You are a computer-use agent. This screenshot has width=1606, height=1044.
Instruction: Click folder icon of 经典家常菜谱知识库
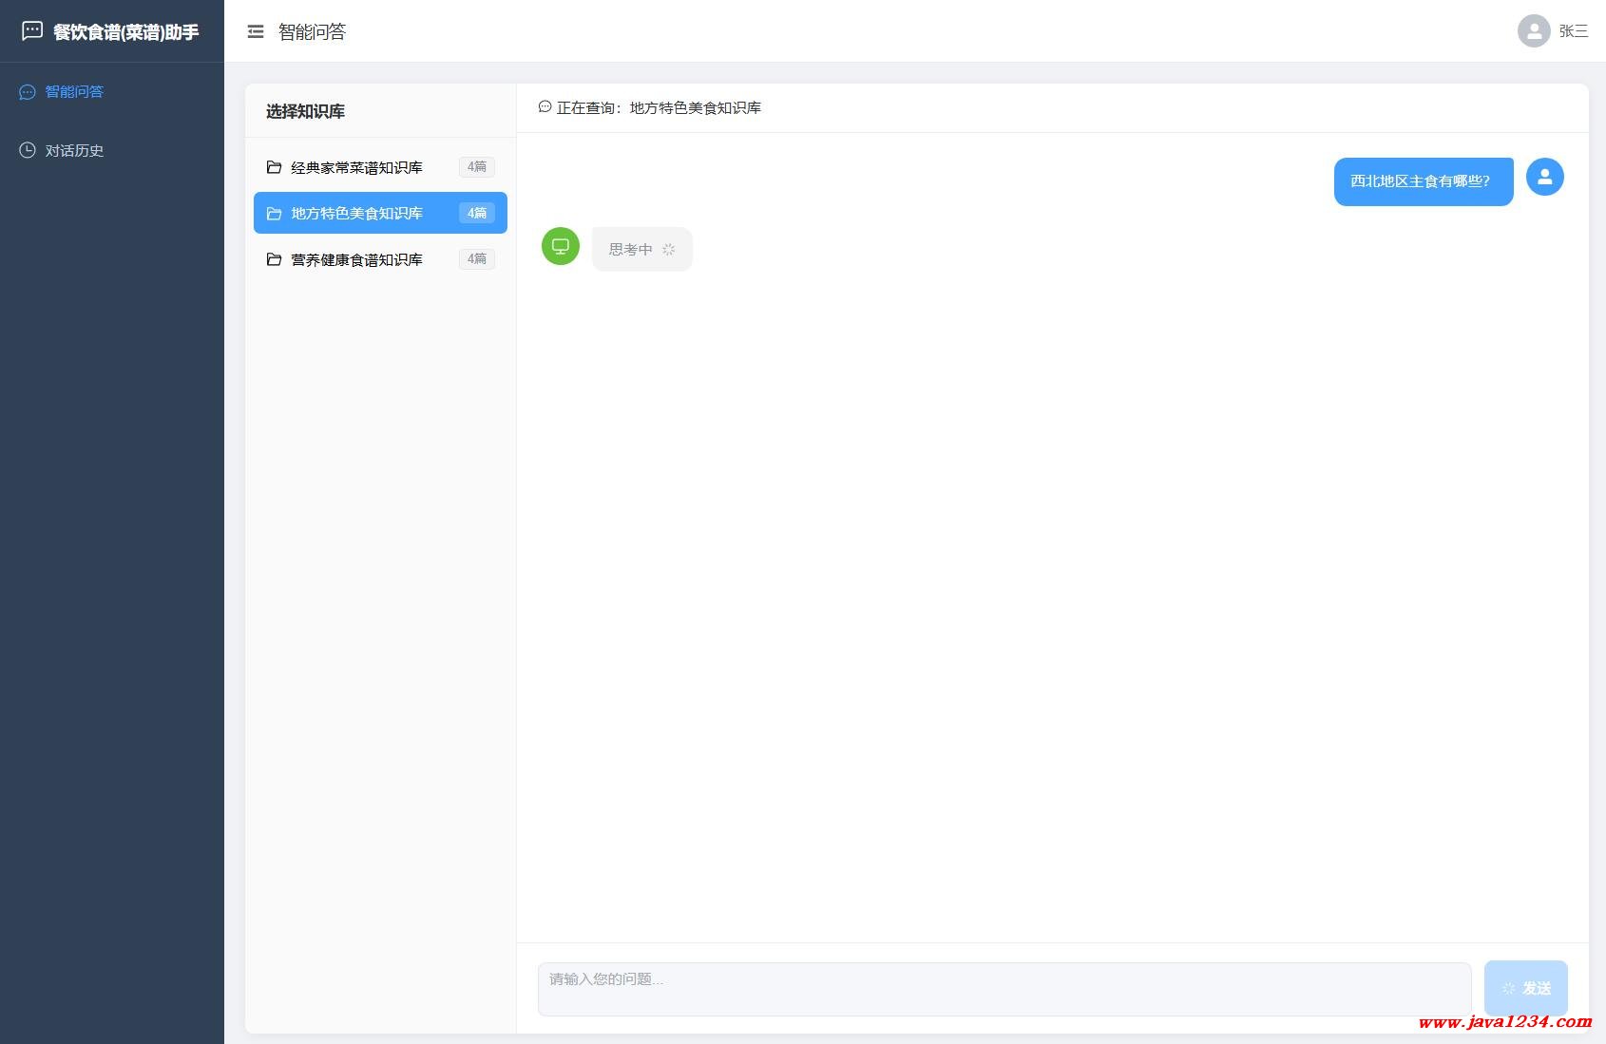(274, 167)
